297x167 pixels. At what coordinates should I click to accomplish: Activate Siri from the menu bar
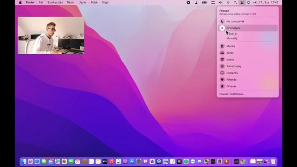249,2
